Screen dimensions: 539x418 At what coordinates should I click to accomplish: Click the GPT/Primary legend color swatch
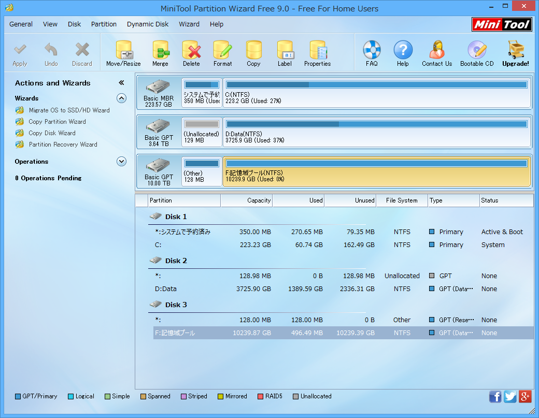click(18, 396)
